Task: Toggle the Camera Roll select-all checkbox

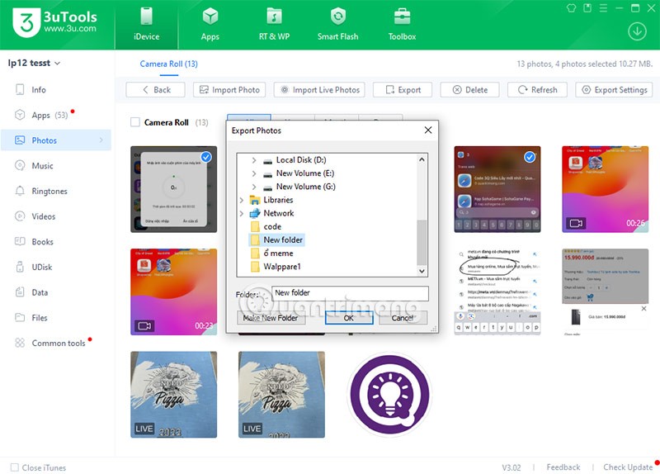Action: point(135,122)
